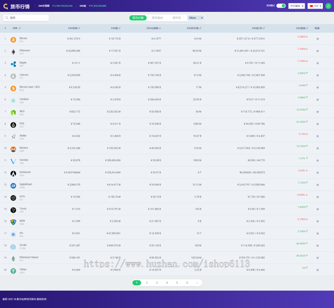Go to page 6

coord(187,283)
